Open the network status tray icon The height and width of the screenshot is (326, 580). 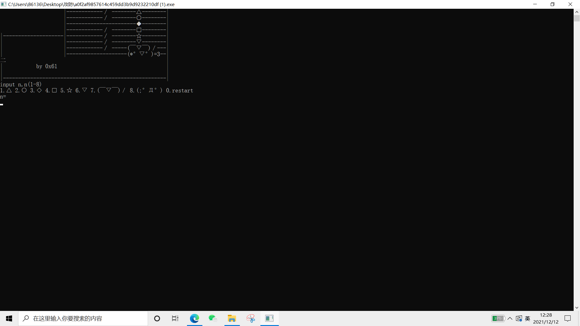click(x=519, y=318)
